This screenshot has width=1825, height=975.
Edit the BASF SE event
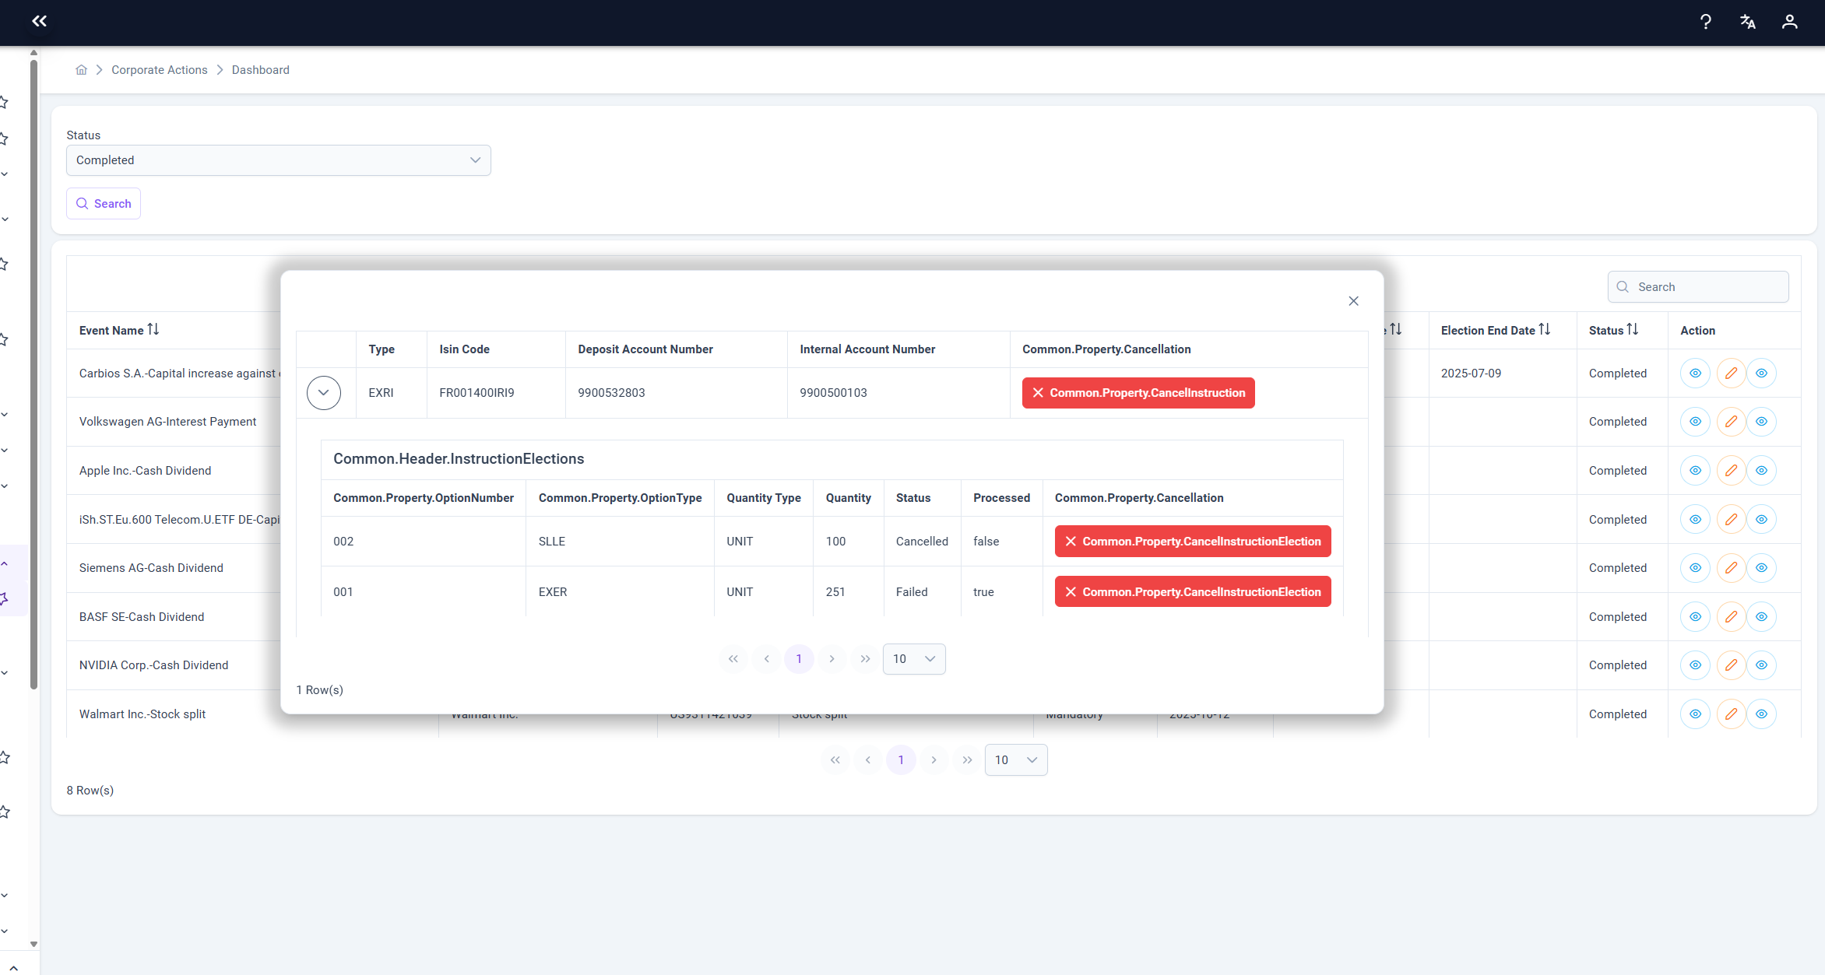pos(1731,617)
